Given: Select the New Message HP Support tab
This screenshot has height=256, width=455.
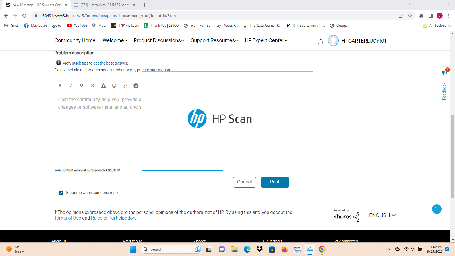Looking at the screenshot, I should click(36, 5).
